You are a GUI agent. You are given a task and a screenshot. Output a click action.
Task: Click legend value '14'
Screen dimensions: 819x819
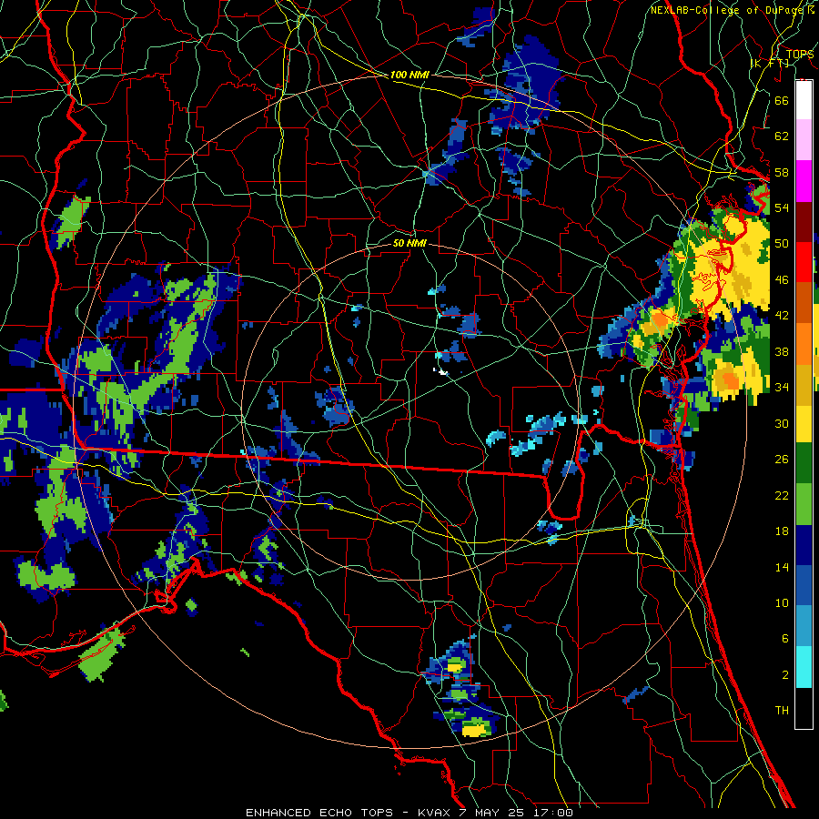tap(782, 567)
